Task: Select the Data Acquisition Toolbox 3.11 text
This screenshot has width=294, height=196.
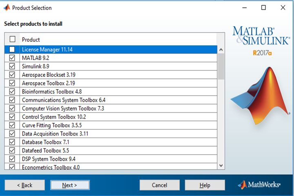Action: pos(55,134)
